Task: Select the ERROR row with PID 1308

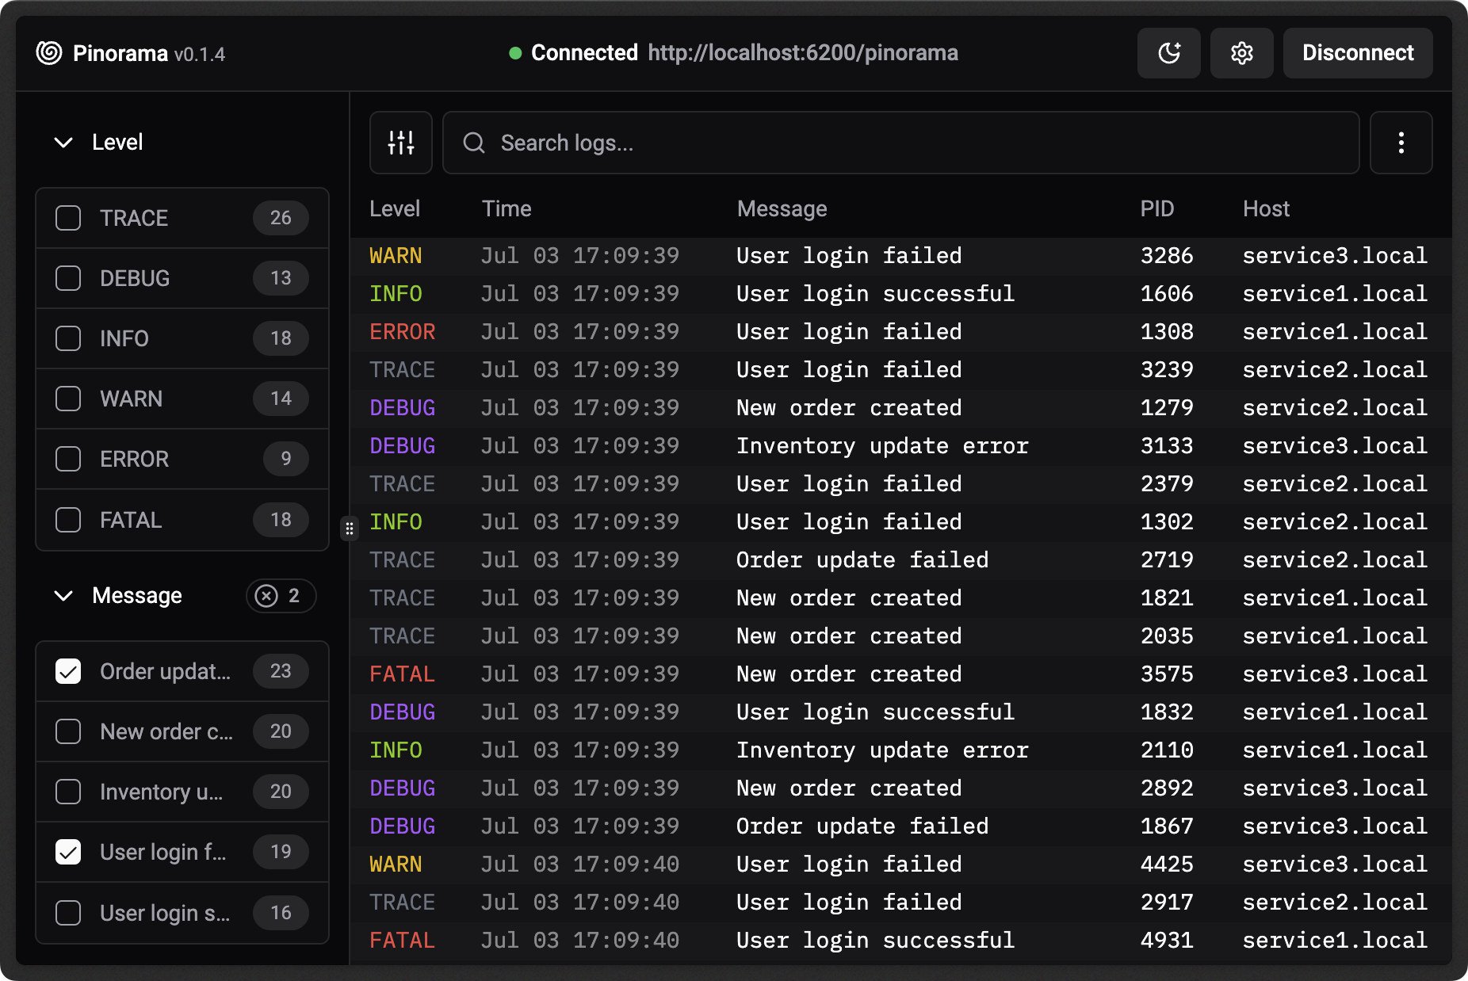Action: (x=901, y=332)
